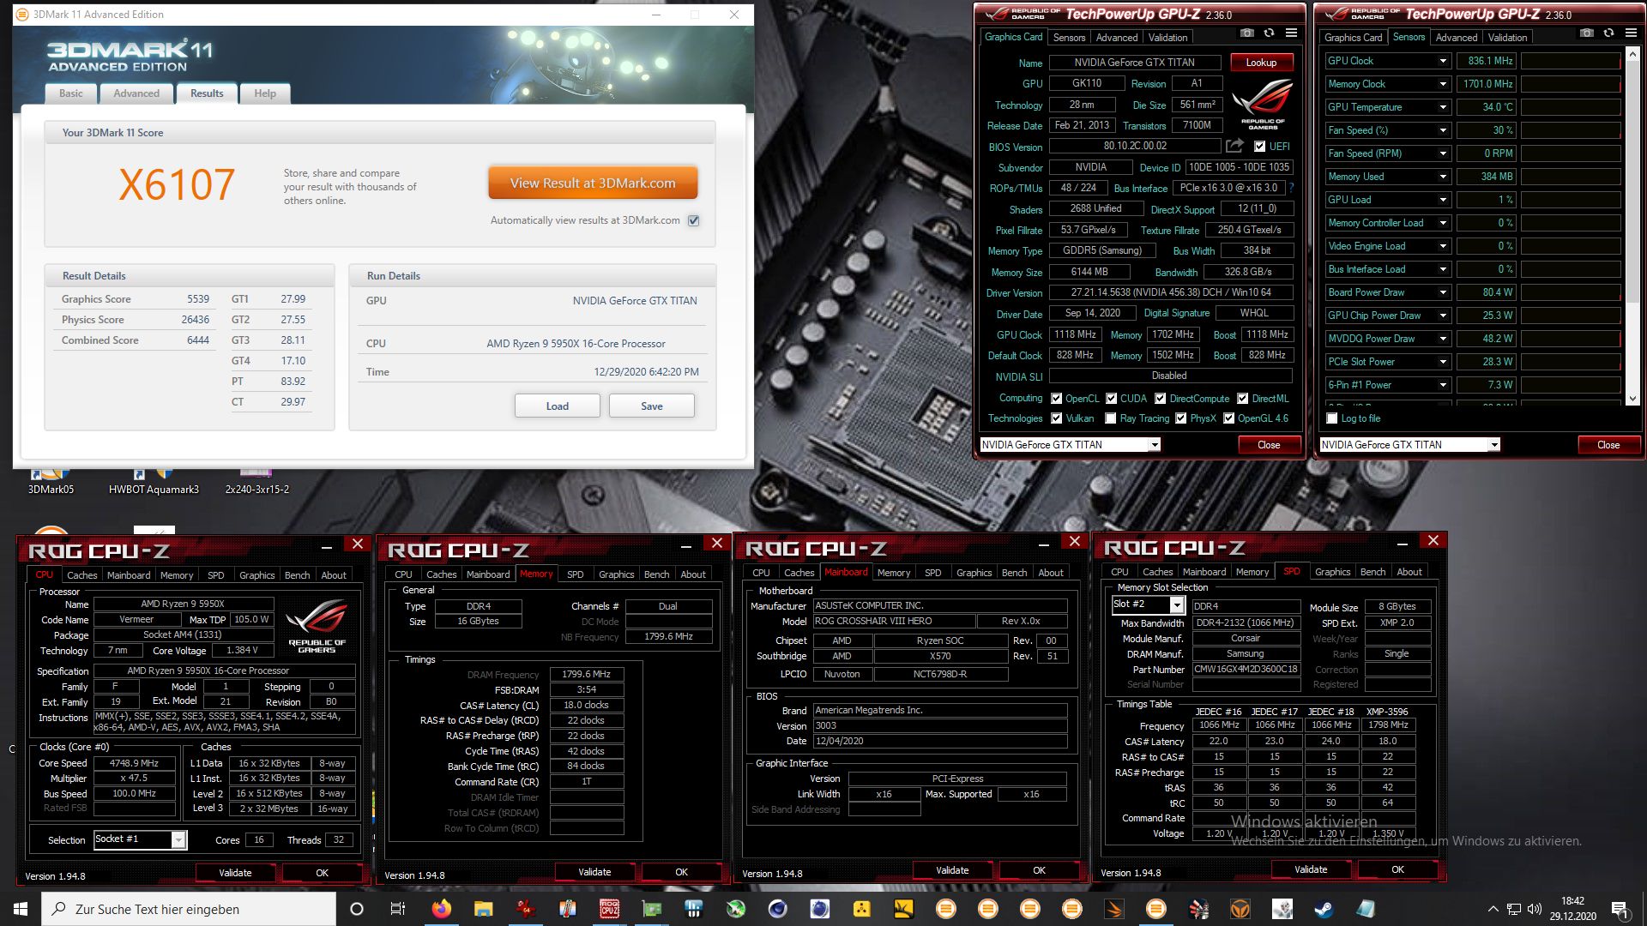Click the Bus Interface question mark
Viewport: 1647px width, 926px height.
tap(1291, 188)
